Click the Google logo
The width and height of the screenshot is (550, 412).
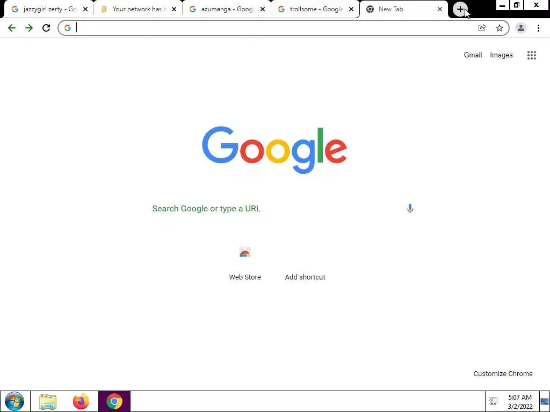click(274, 150)
